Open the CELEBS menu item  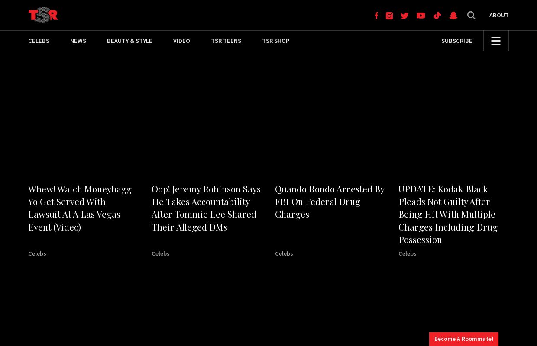click(x=39, y=41)
